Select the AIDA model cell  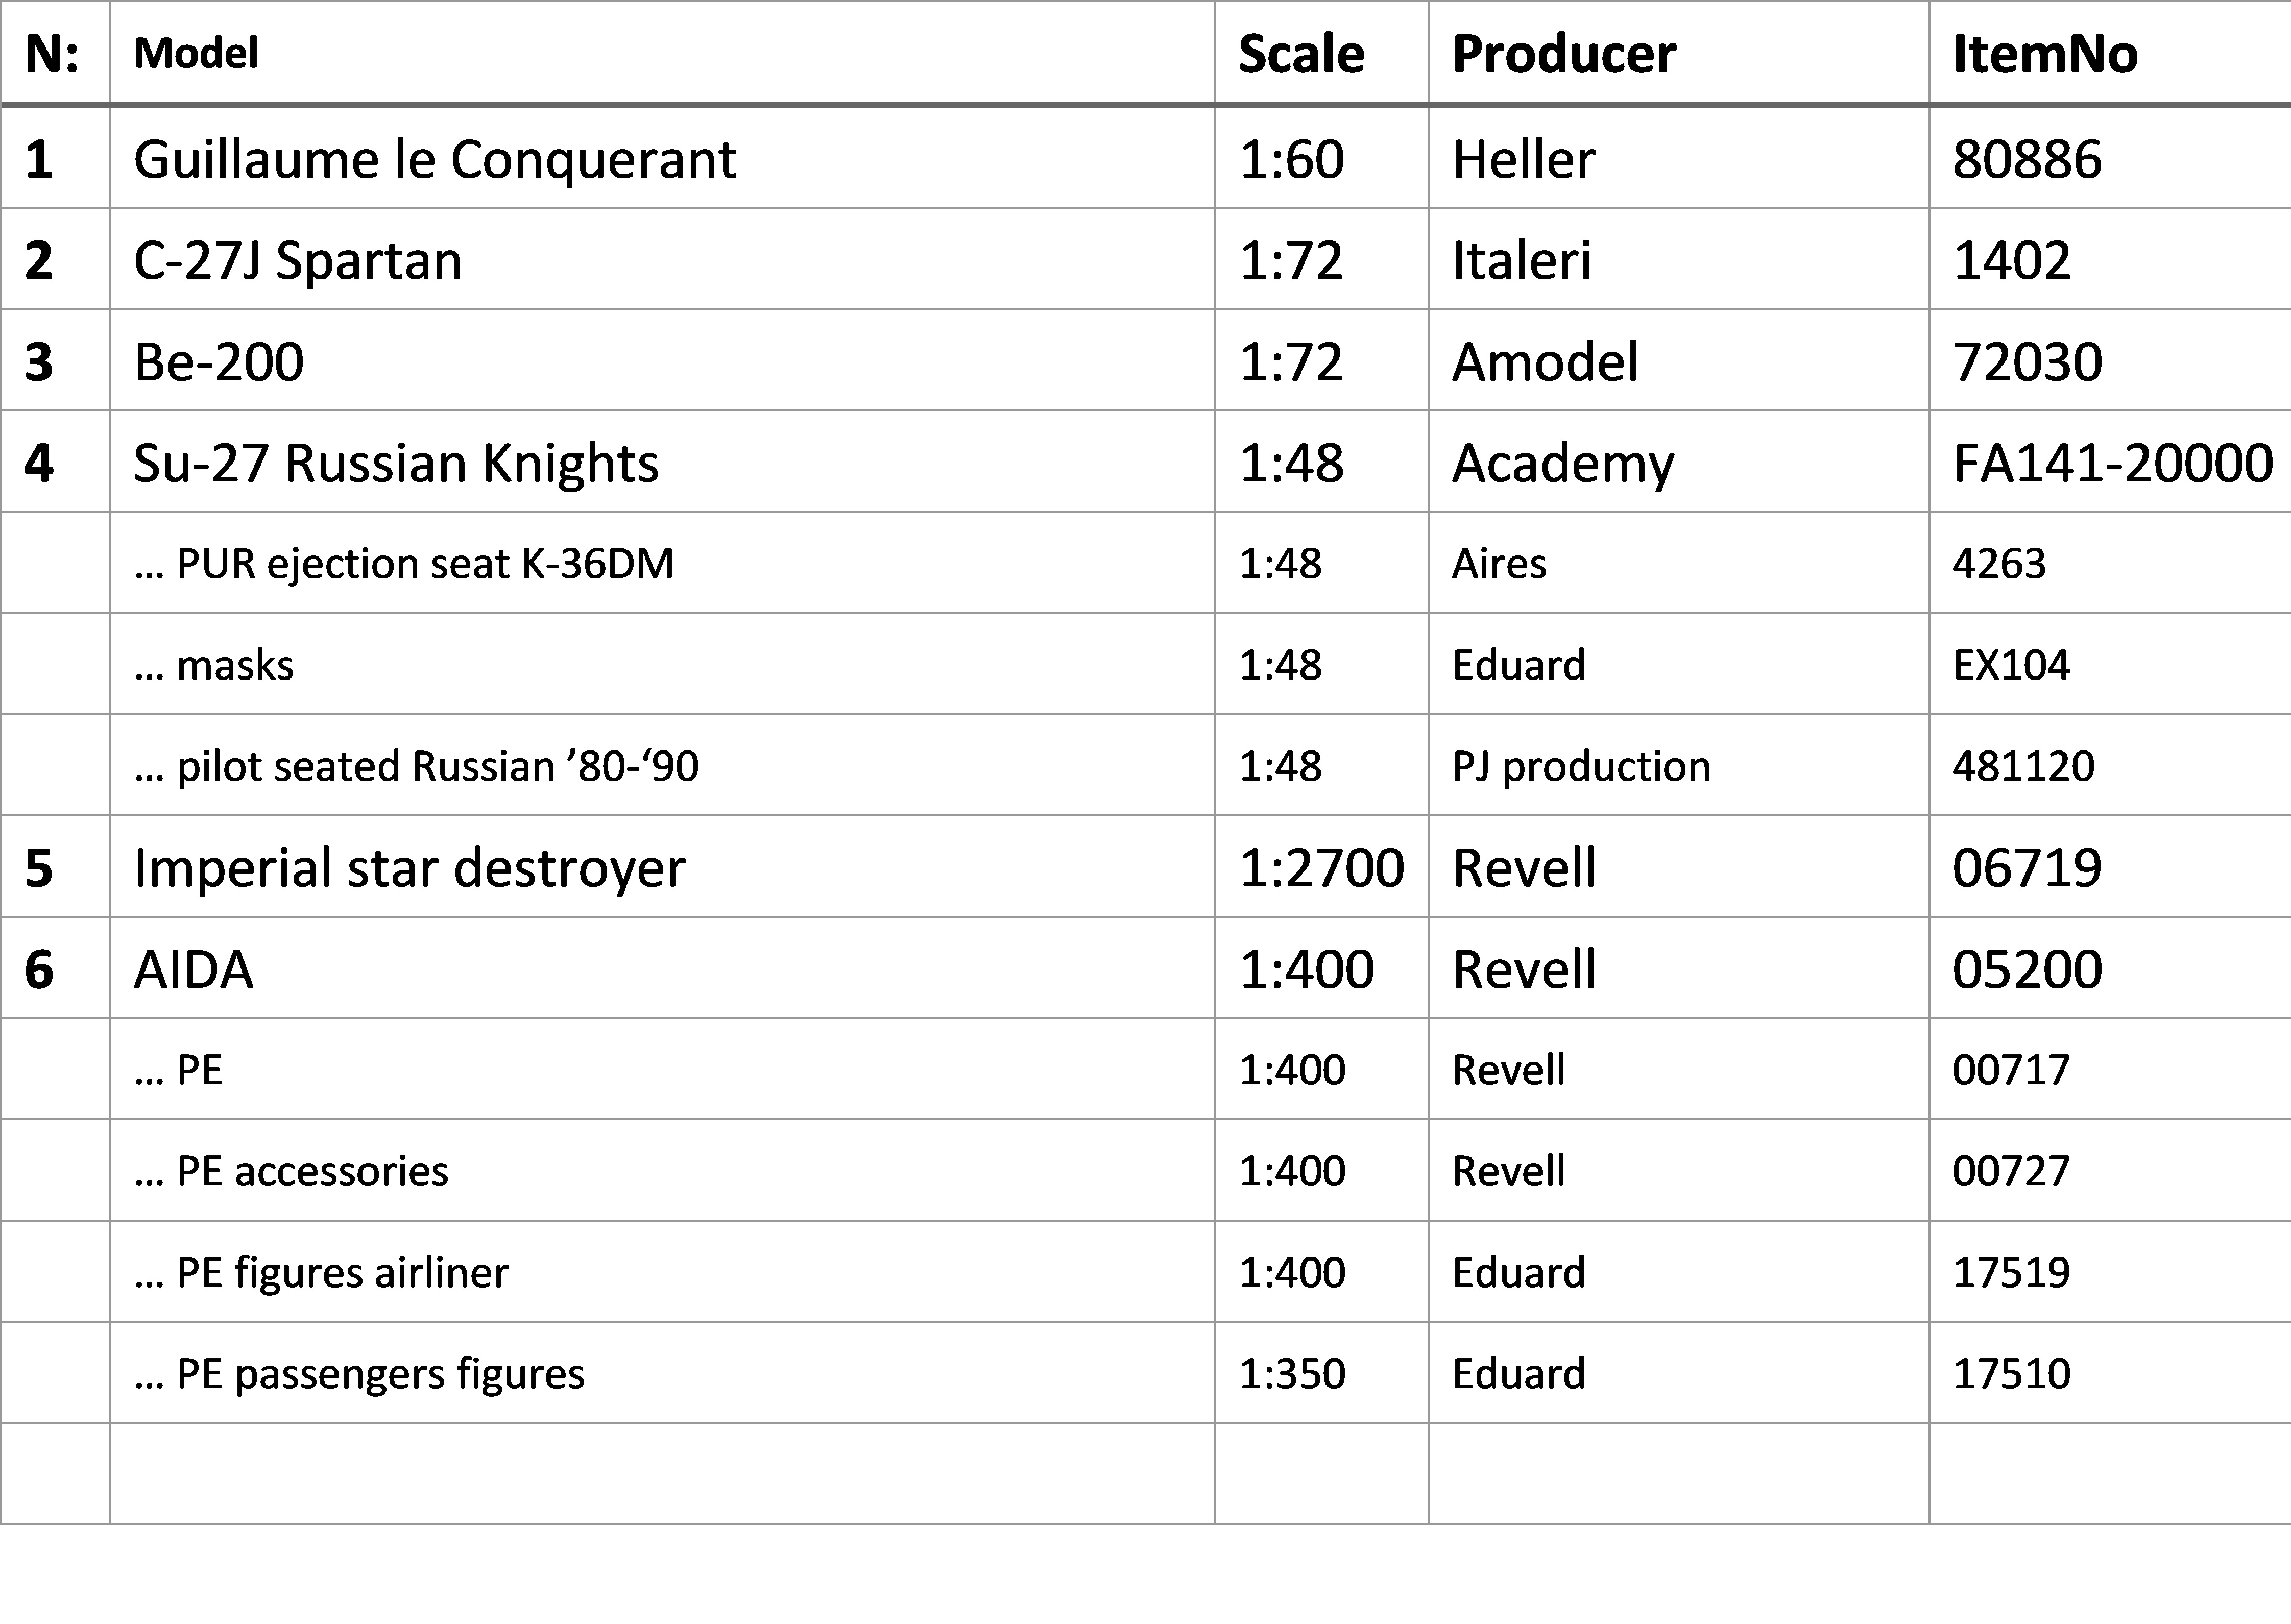[x=194, y=969]
